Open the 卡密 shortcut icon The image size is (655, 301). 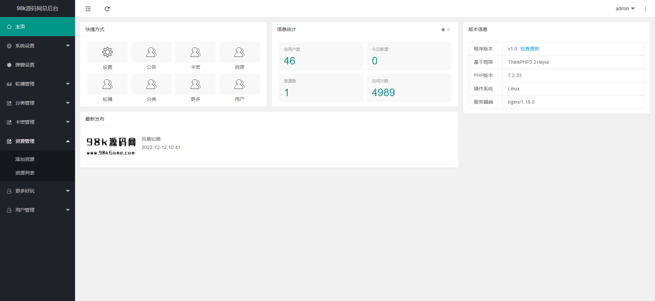tap(195, 52)
